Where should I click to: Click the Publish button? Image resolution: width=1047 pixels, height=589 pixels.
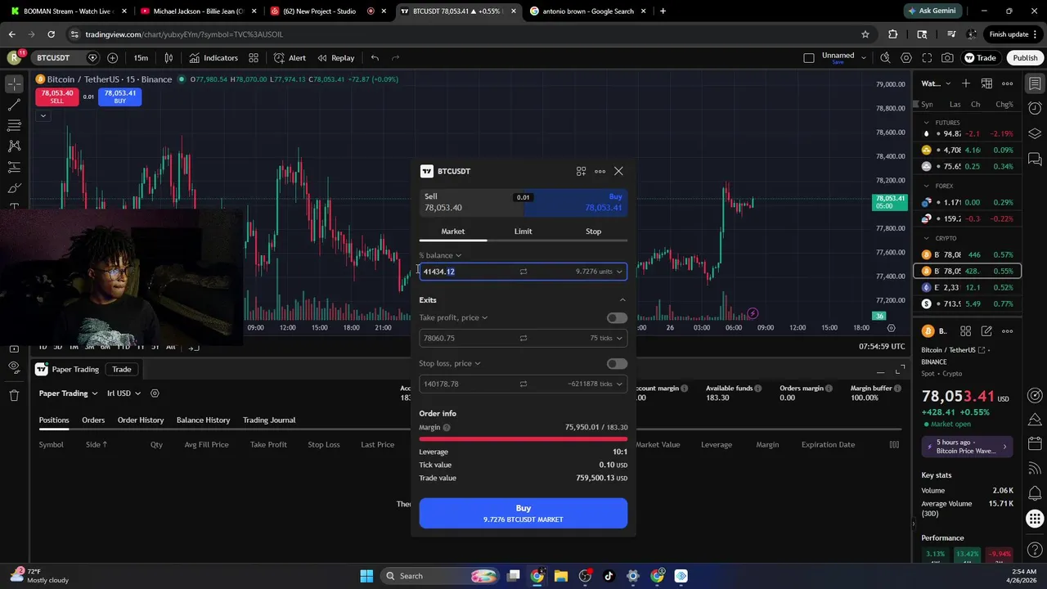point(1025,58)
